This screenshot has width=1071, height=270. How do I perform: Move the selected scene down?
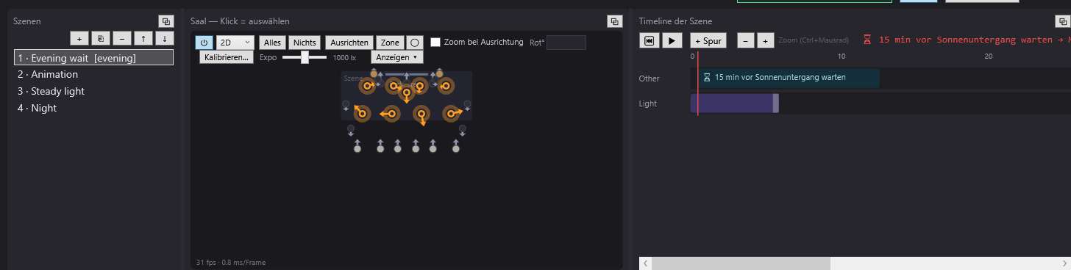click(165, 38)
